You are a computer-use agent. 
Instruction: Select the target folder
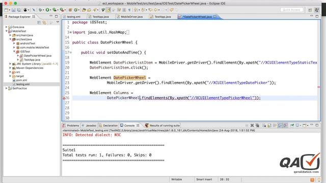20,76
